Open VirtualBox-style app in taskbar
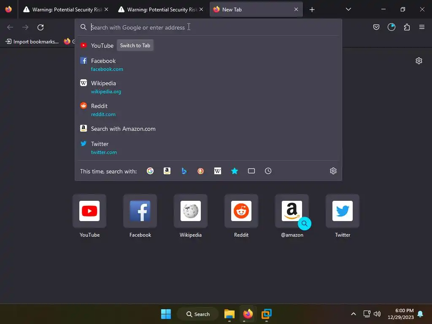432x324 pixels. [267, 314]
